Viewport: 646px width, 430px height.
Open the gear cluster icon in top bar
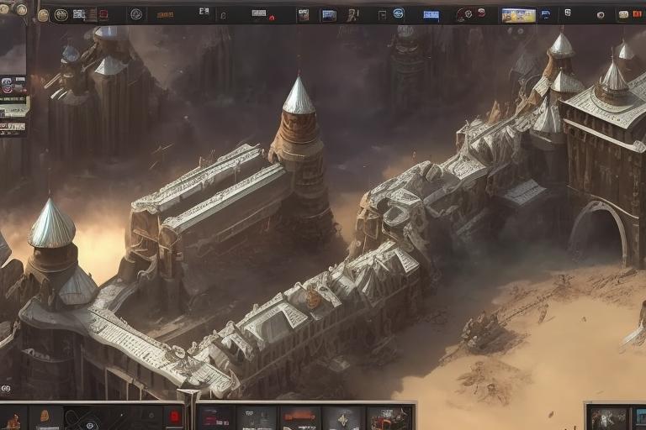coord(464,15)
